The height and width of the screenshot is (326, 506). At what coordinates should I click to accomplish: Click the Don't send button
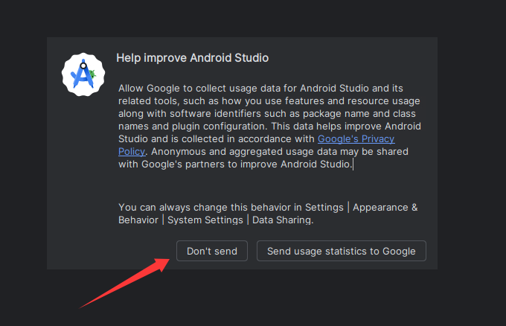(212, 251)
